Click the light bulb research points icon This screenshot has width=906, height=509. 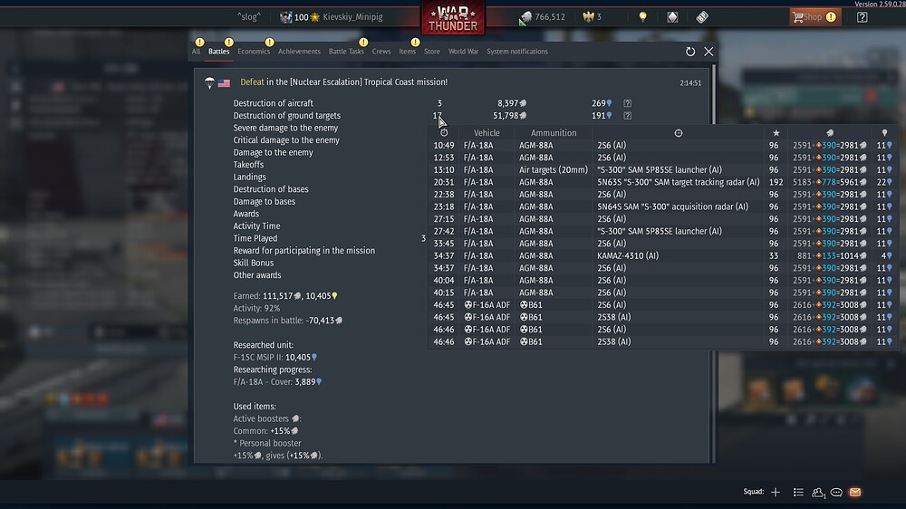pyautogui.click(x=642, y=16)
